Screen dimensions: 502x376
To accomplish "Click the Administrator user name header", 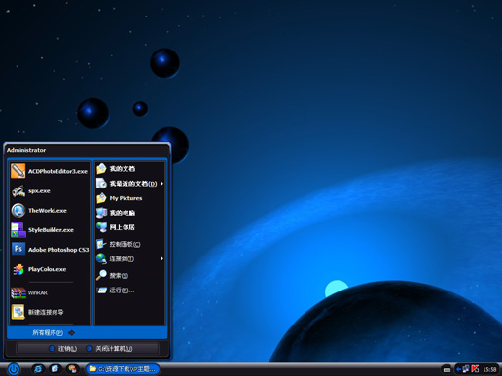I will 26,150.
